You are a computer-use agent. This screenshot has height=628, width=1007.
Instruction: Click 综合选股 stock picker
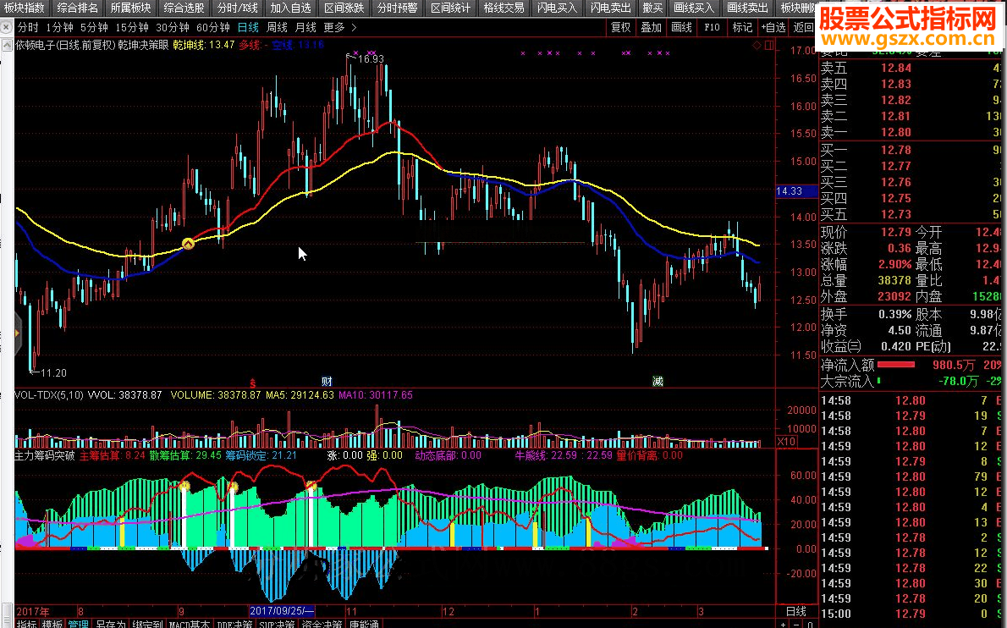184,8
